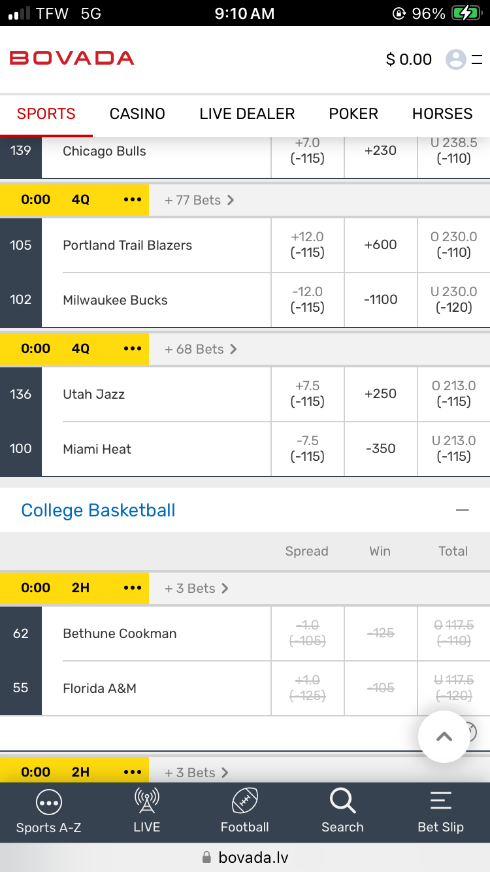
Task: Open the Bet Slip icon
Action: [x=440, y=802]
